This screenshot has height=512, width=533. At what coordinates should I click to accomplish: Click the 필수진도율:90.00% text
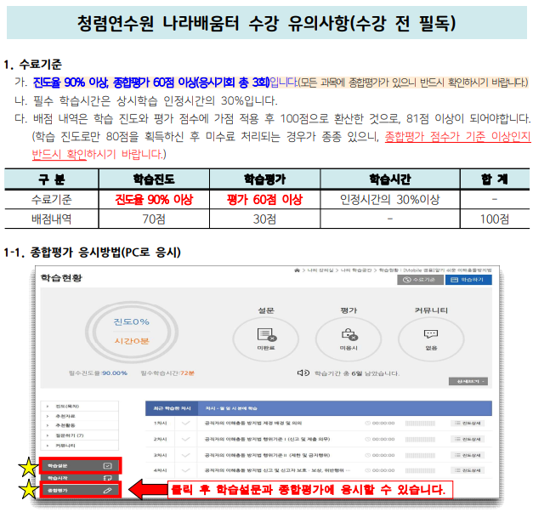coord(98,373)
